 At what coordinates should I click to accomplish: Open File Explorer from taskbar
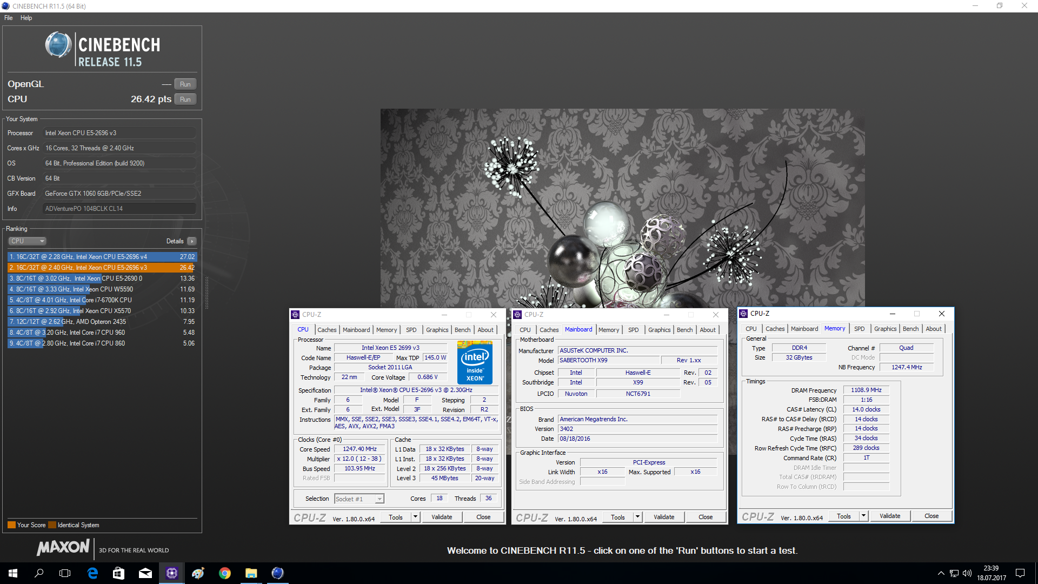point(251,573)
